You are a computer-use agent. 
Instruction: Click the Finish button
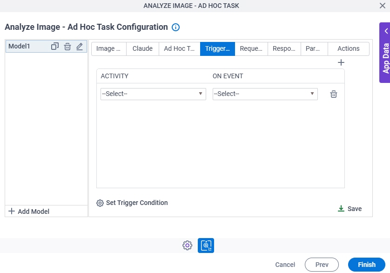point(367,265)
